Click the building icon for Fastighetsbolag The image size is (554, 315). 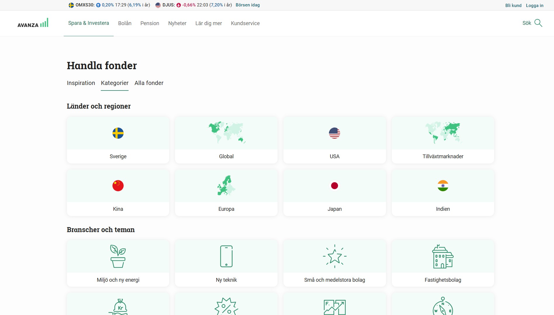pyautogui.click(x=443, y=256)
